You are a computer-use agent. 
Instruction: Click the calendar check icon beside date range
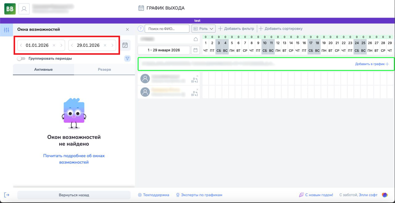pos(125,45)
